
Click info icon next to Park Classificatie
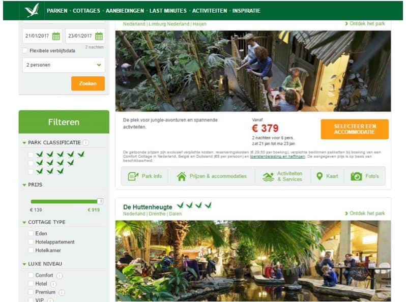(x=85, y=142)
